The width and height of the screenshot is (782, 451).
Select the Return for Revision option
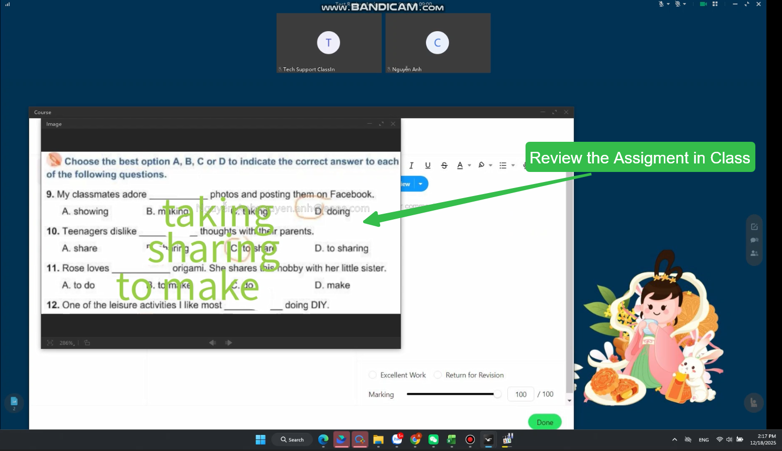pyautogui.click(x=438, y=375)
